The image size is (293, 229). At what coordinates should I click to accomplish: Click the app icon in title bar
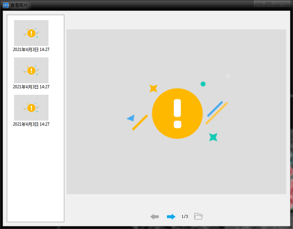click(x=6, y=5)
